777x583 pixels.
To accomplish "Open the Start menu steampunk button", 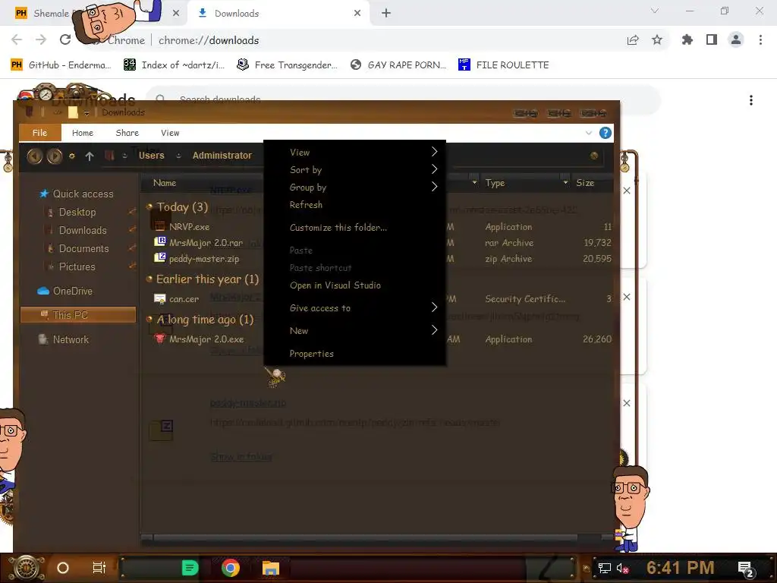I will [27, 568].
